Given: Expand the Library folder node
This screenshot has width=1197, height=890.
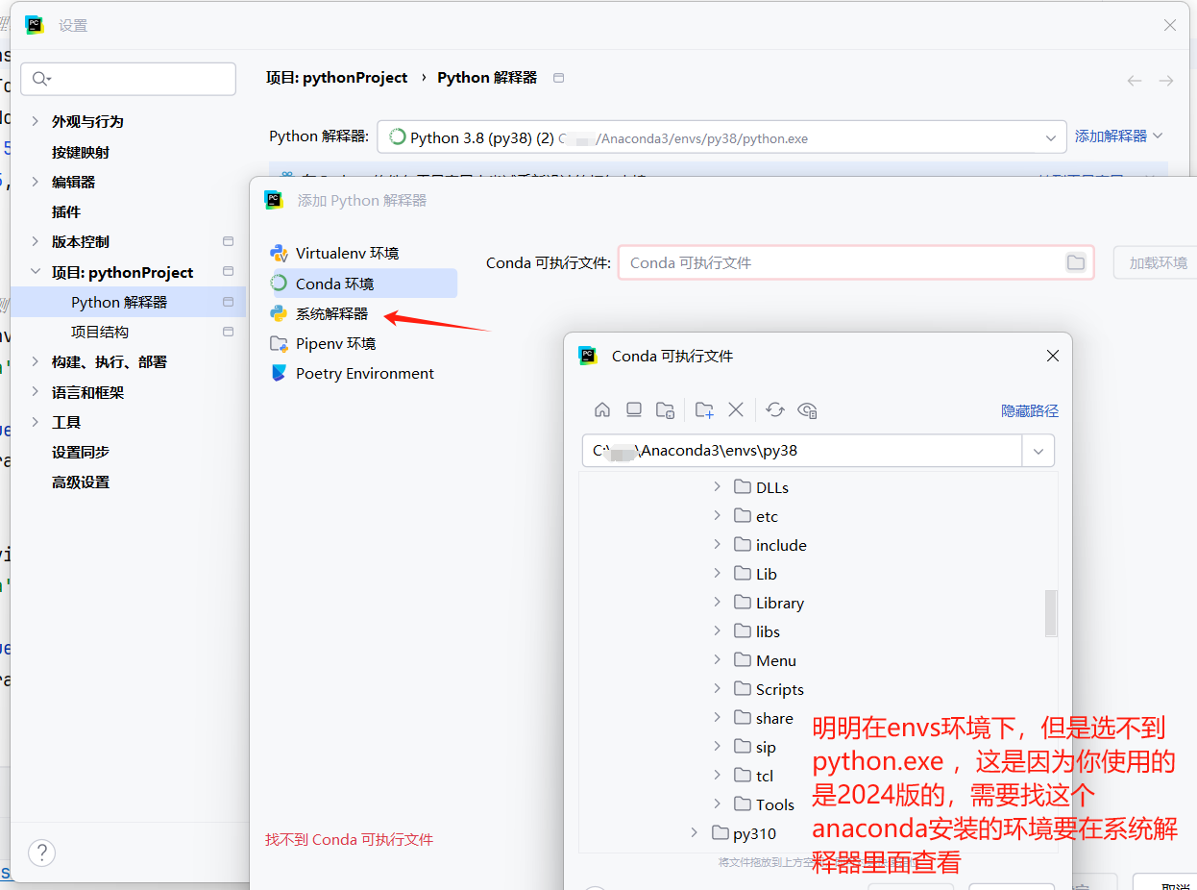Looking at the screenshot, I should tap(717, 603).
